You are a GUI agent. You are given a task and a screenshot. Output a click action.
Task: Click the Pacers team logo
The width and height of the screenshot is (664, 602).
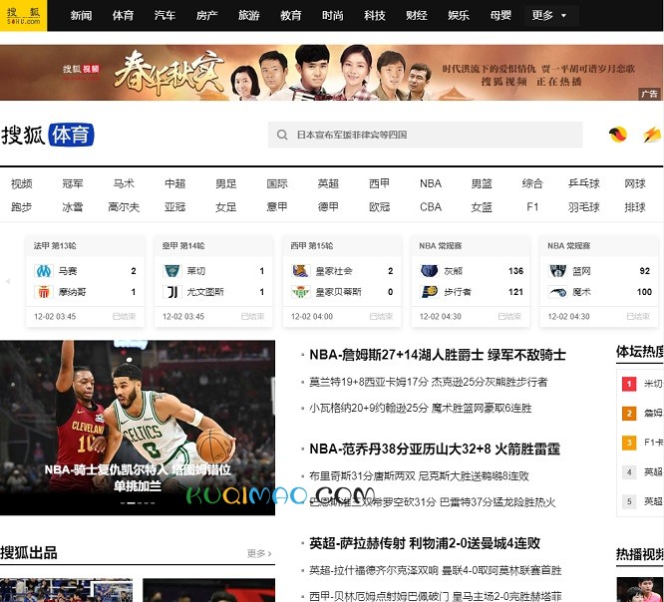(x=430, y=292)
